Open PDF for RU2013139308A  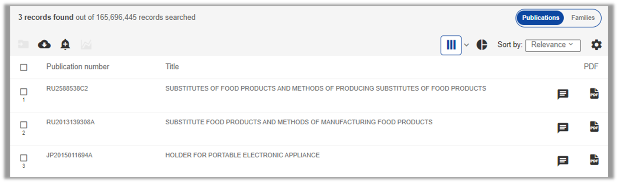click(594, 127)
